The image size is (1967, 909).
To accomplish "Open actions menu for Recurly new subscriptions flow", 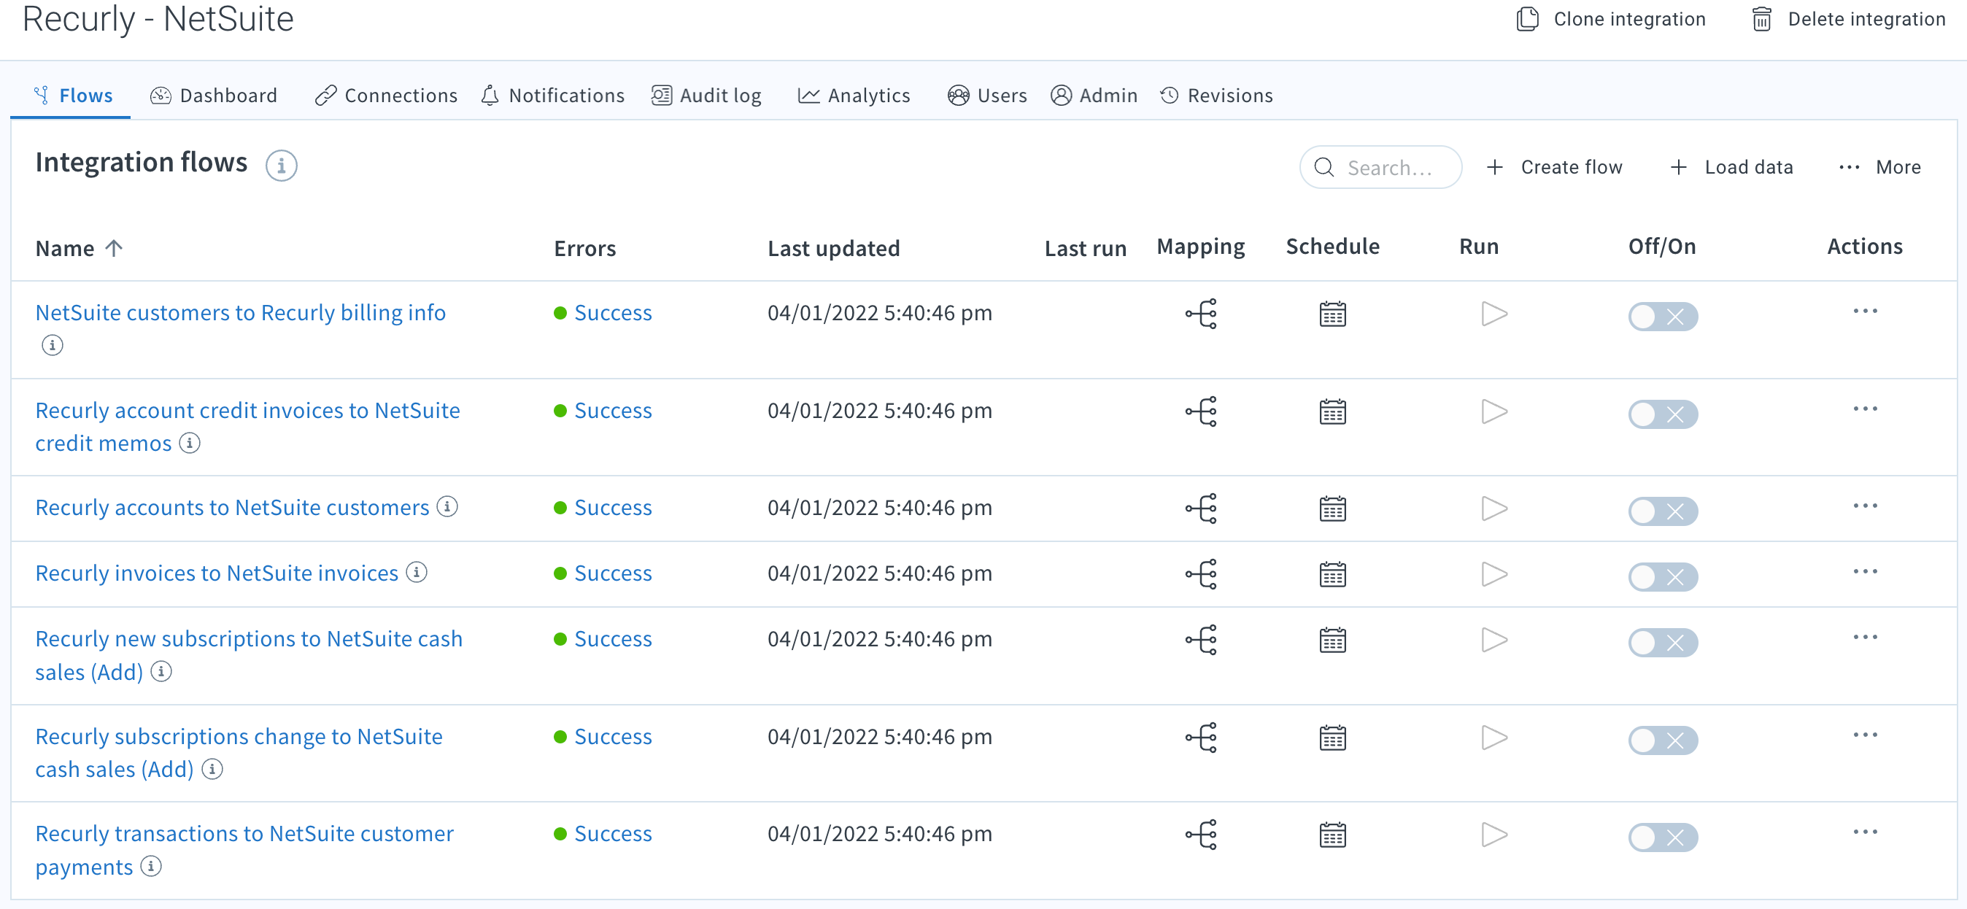I will tap(1865, 637).
